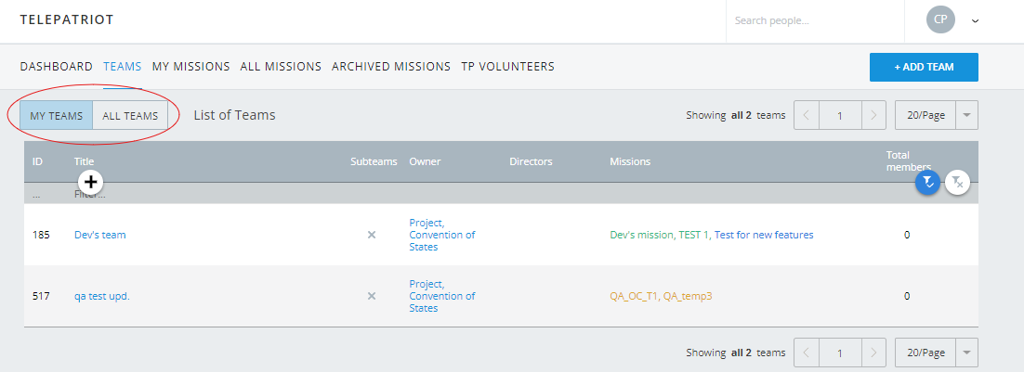Switch to the ALL TEAMS view

point(130,116)
